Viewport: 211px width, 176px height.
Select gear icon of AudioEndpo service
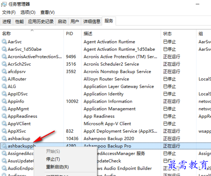coord(4,168)
